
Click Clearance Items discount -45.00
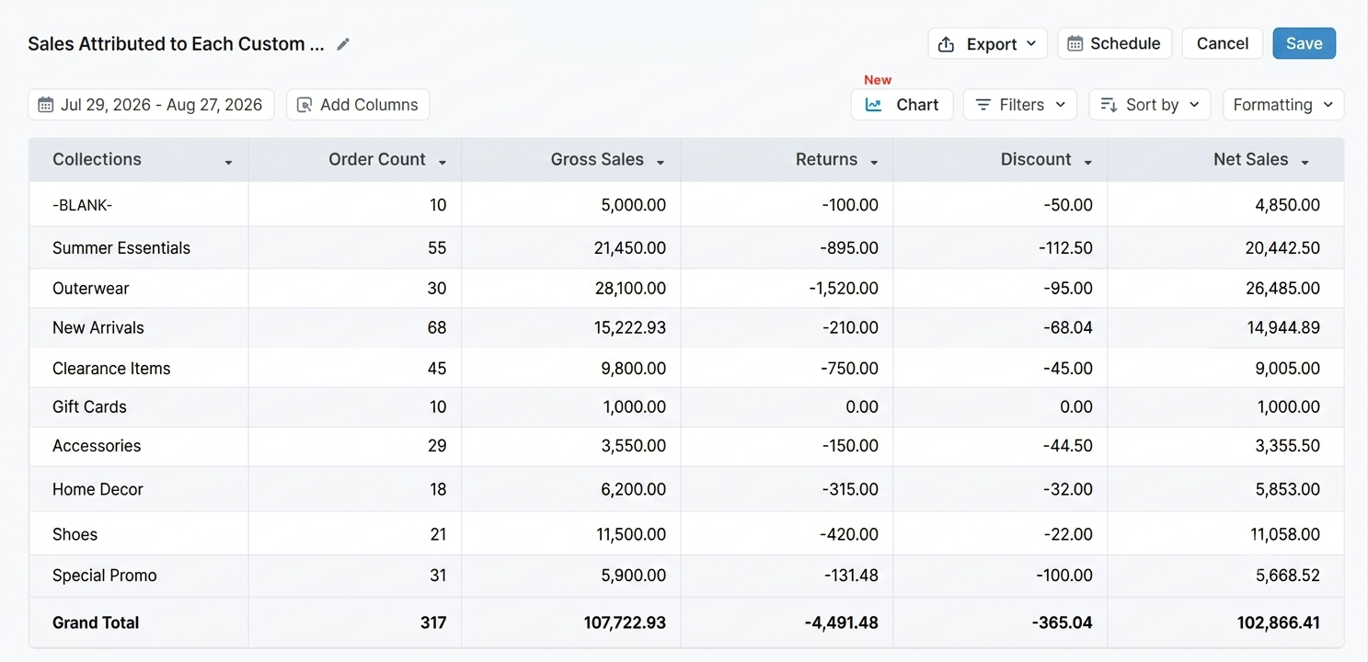(1068, 369)
